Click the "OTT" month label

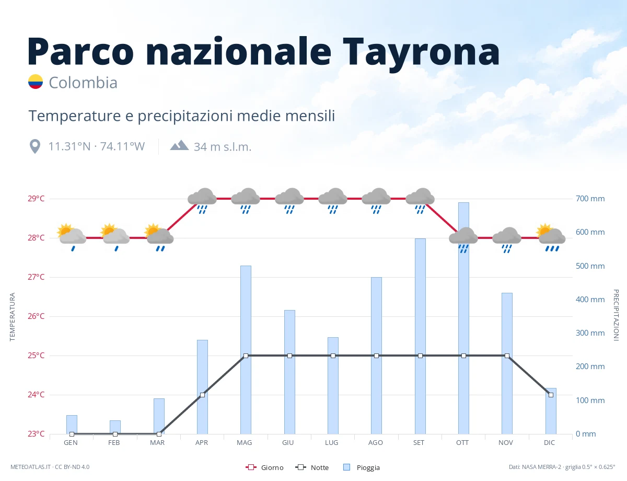(x=462, y=443)
